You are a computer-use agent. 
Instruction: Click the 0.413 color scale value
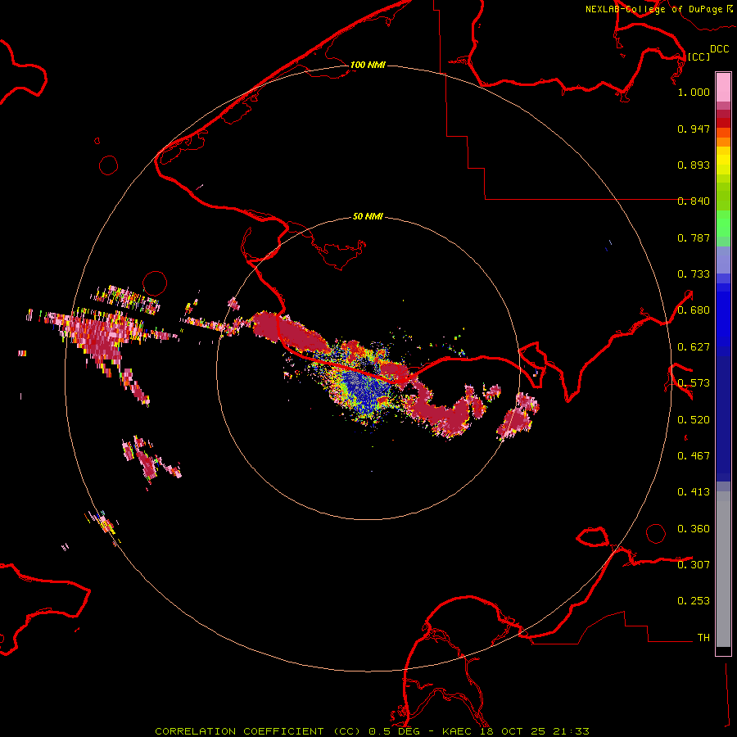694,492
